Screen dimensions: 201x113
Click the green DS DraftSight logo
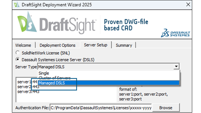click(x=27, y=22)
